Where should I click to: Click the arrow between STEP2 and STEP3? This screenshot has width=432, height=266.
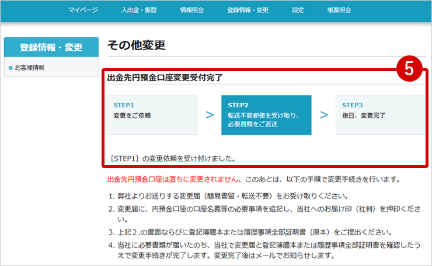tap(324, 115)
